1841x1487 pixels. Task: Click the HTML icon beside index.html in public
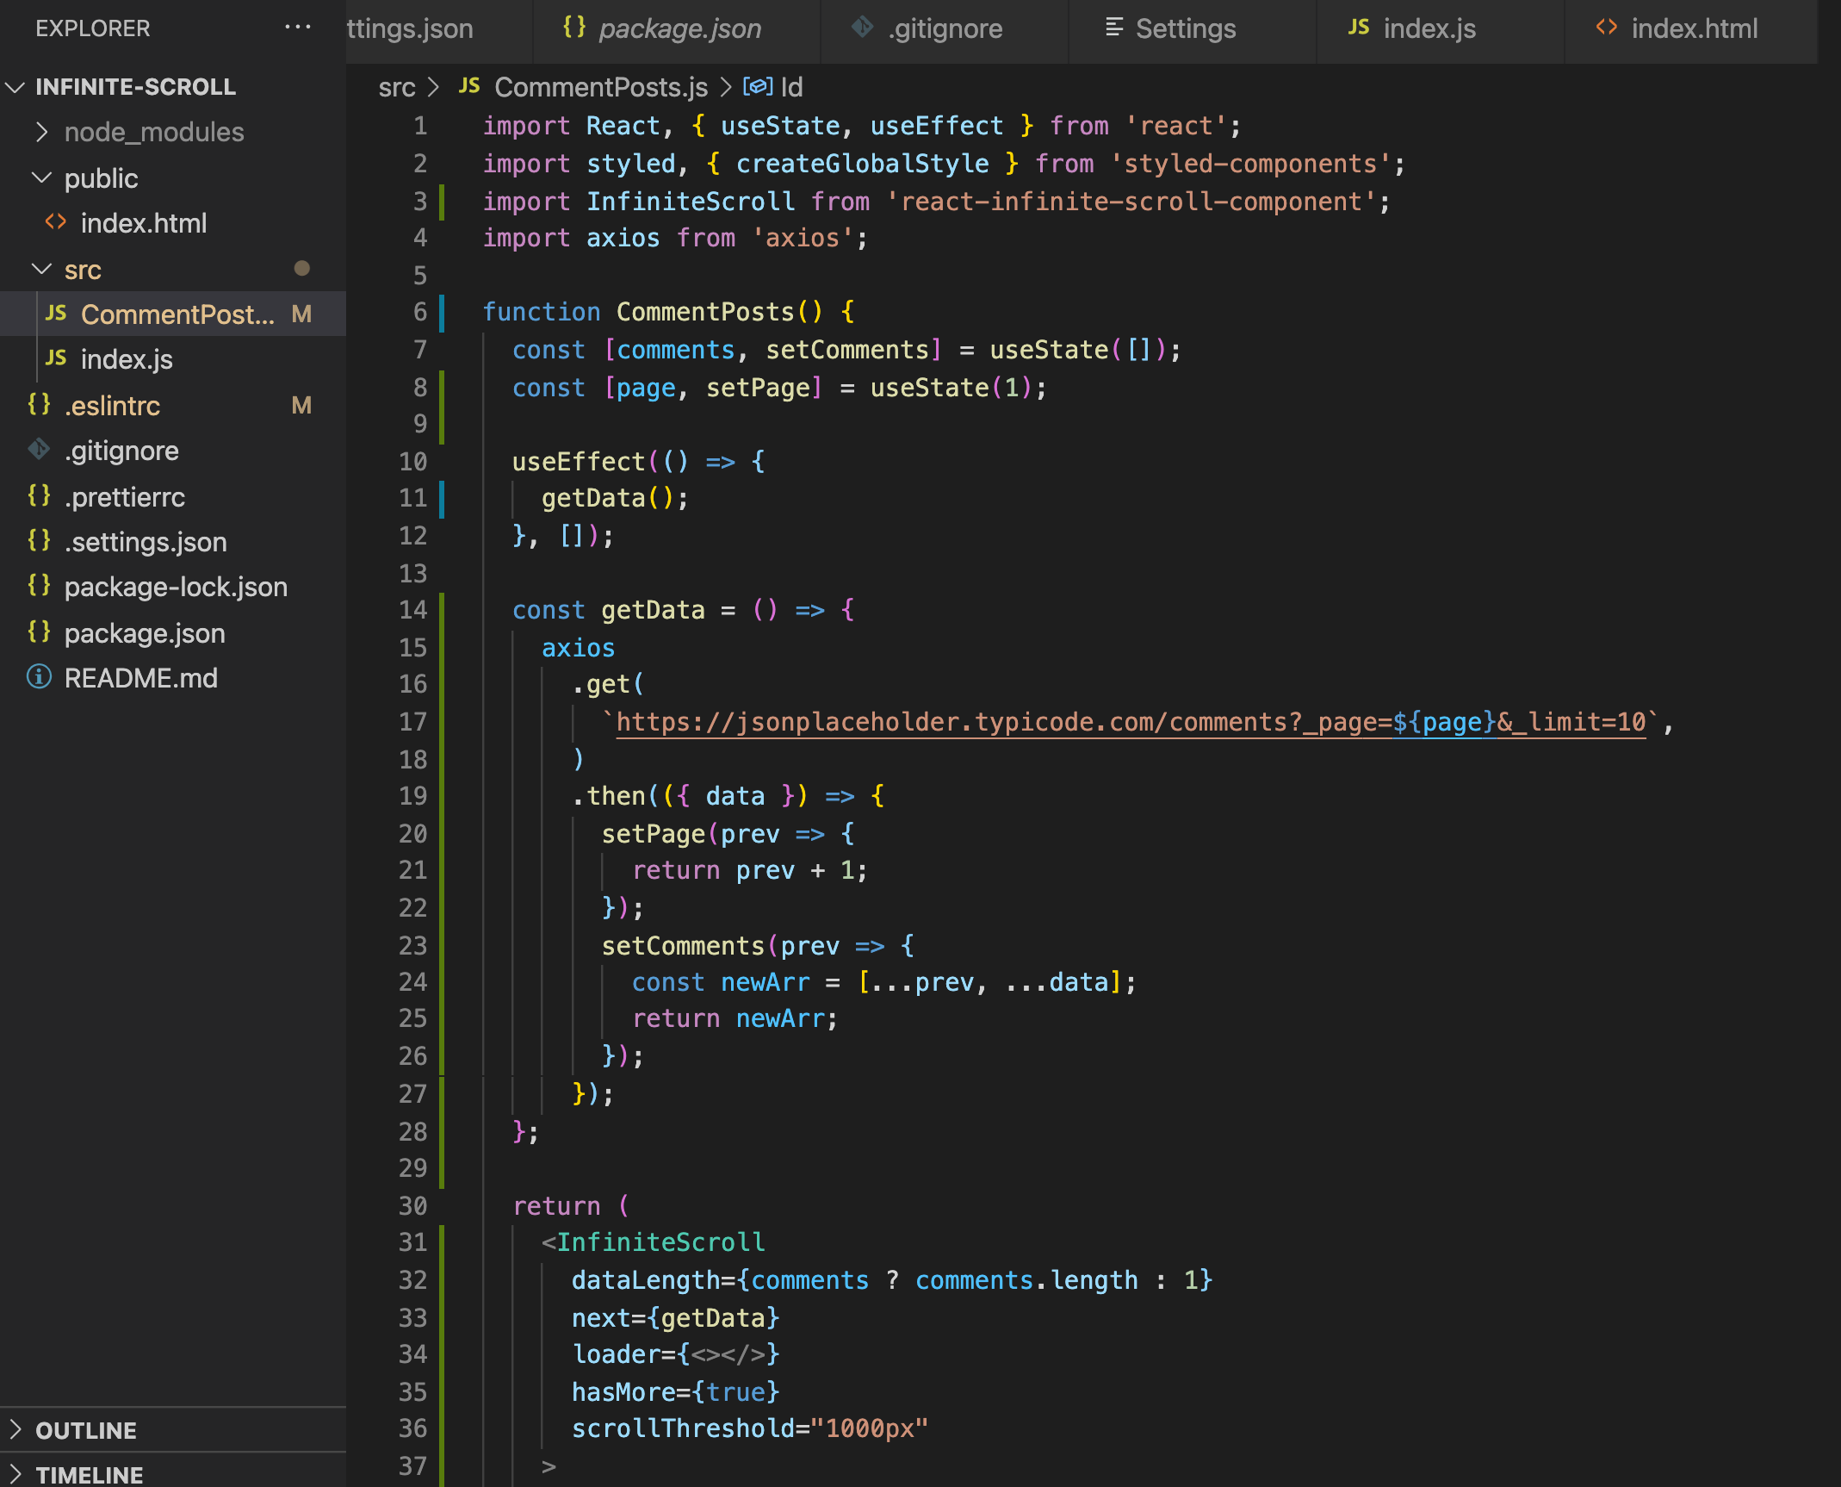click(55, 223)
